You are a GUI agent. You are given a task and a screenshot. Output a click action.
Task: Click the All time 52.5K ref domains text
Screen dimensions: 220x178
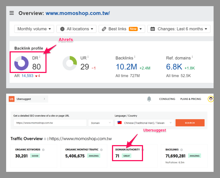coord(178,76)
